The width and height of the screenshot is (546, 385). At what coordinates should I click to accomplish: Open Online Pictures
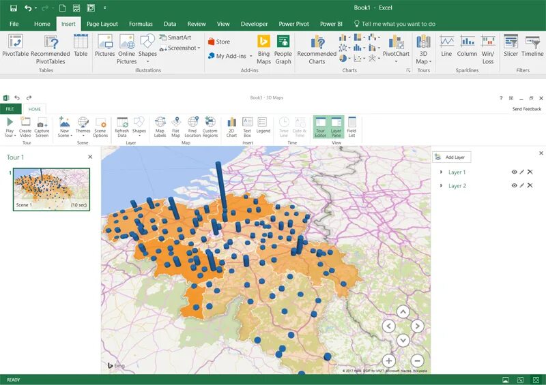pos(126,49)
